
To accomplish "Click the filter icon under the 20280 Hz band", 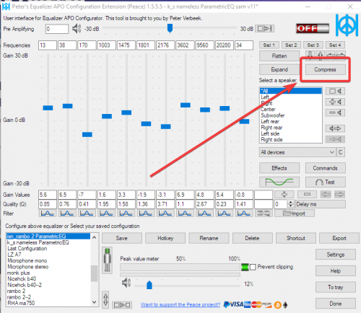I will (224, 213).
